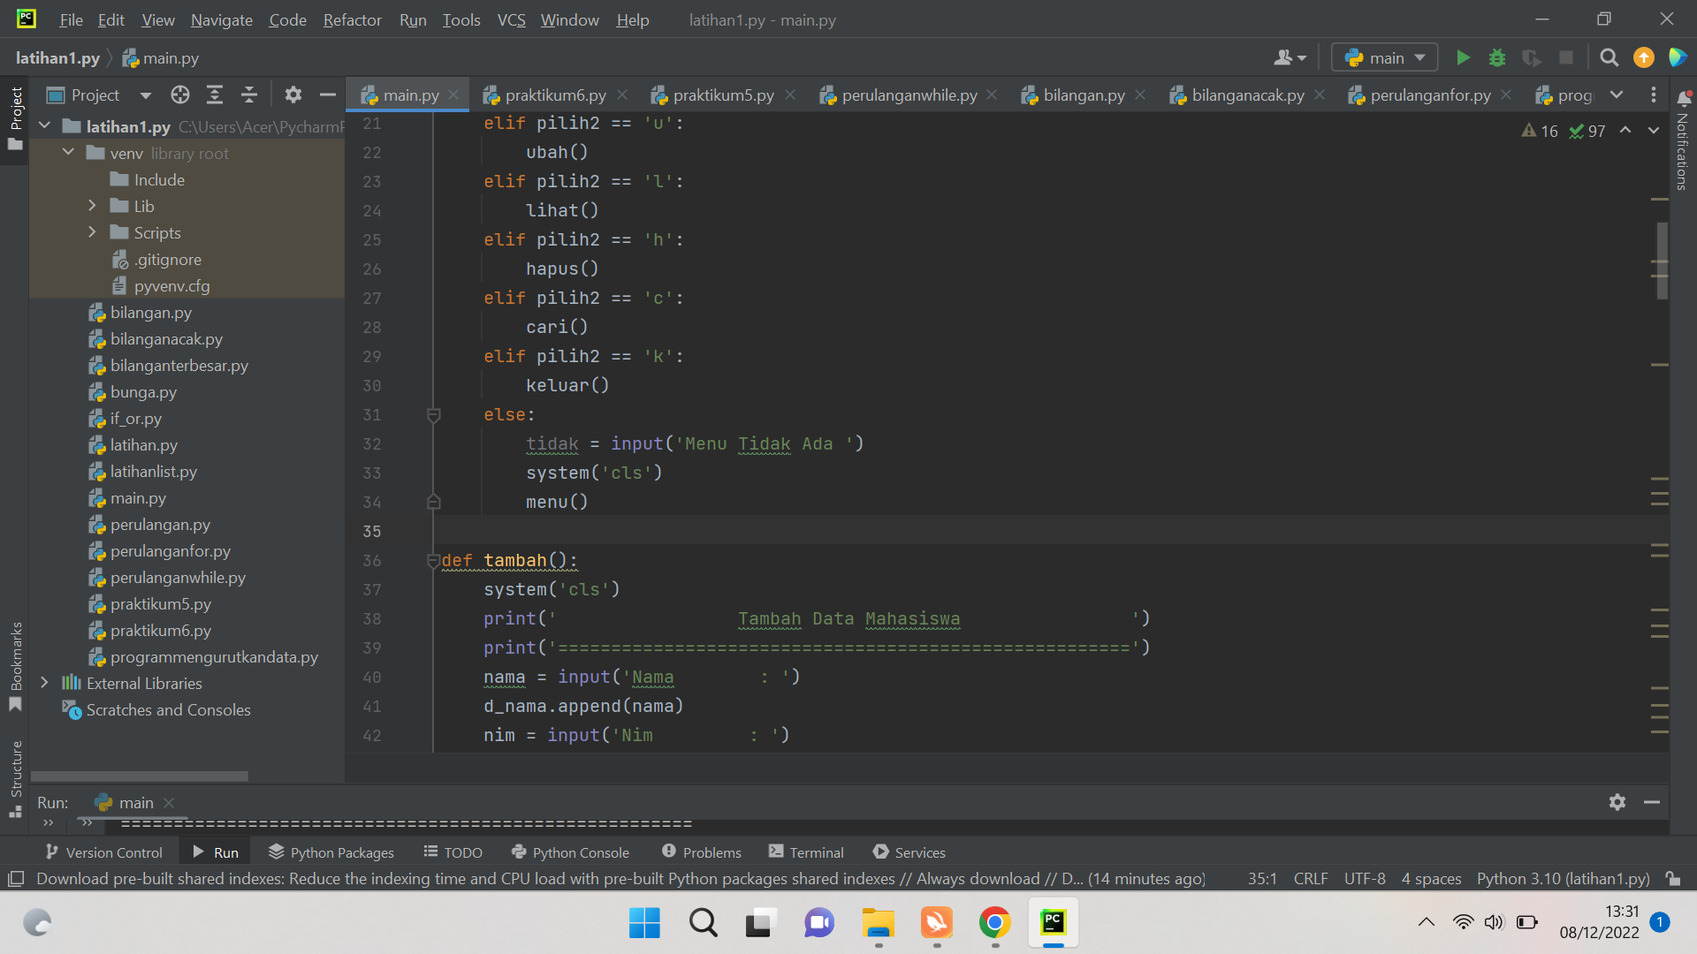Open run configuration settings gear in Run panel
Viewport: 1697px width, 954px height.
[1617, 802]
